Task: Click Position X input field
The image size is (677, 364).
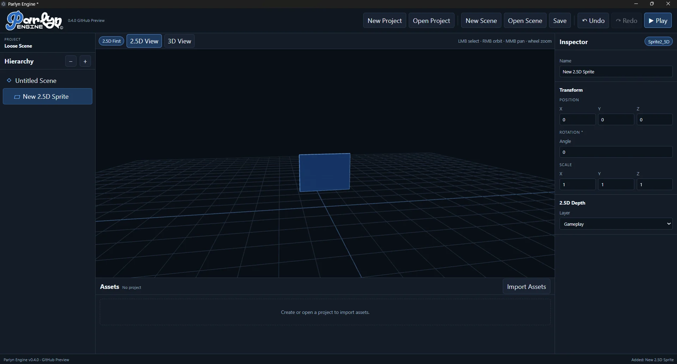Action: [578, 120]
